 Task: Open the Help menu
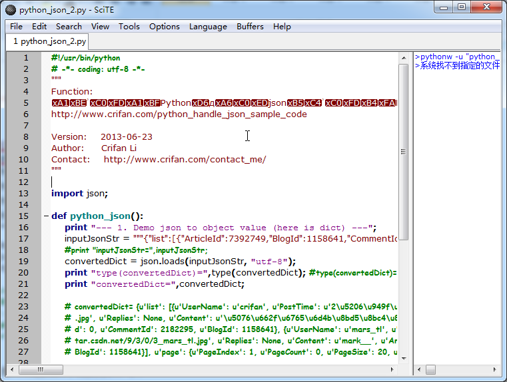coord(282,27)
